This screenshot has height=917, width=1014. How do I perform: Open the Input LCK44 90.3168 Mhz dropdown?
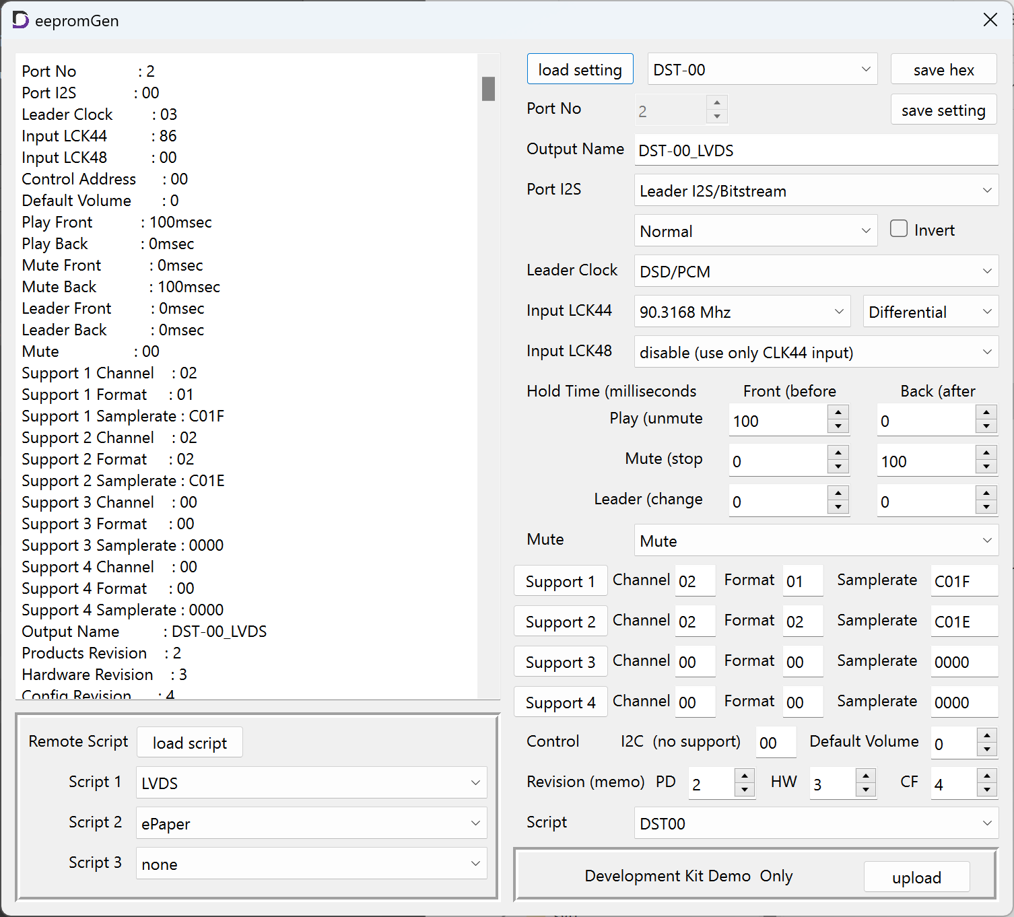742,312
